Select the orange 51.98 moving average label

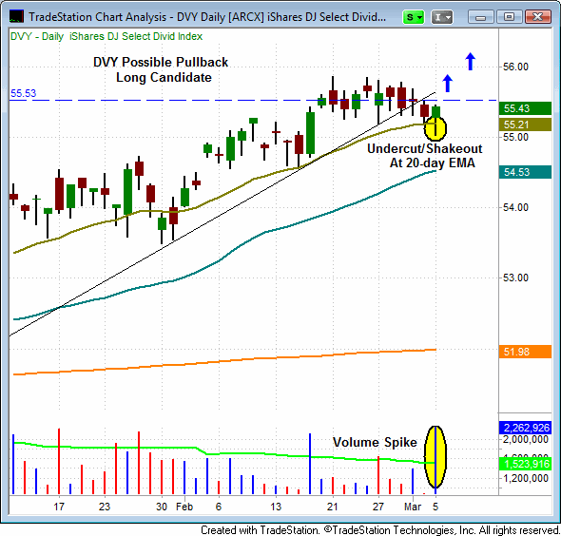point(525,352)
